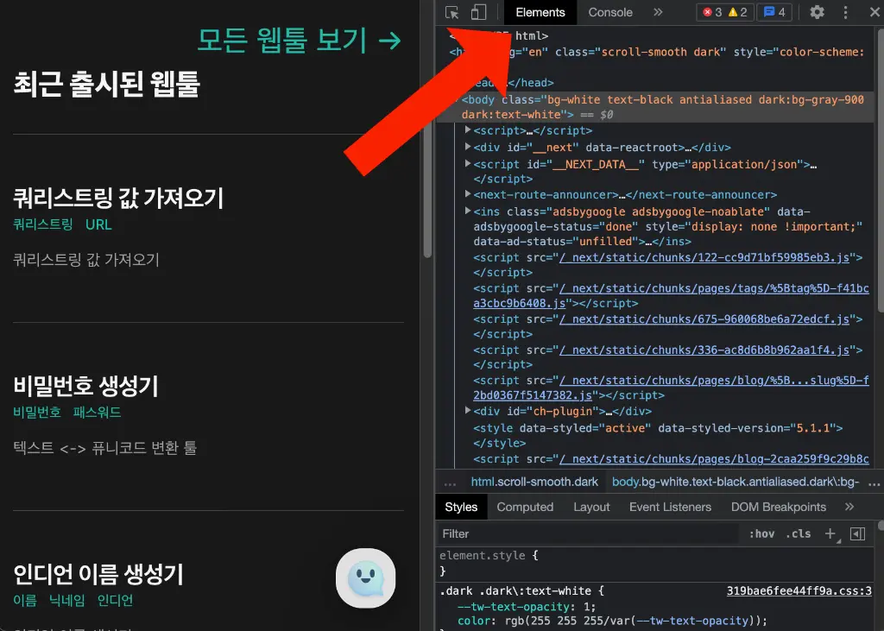This screenshot has height=631, width=884.
Task: Open the chat bot floating button
Action: pos(365,578)
